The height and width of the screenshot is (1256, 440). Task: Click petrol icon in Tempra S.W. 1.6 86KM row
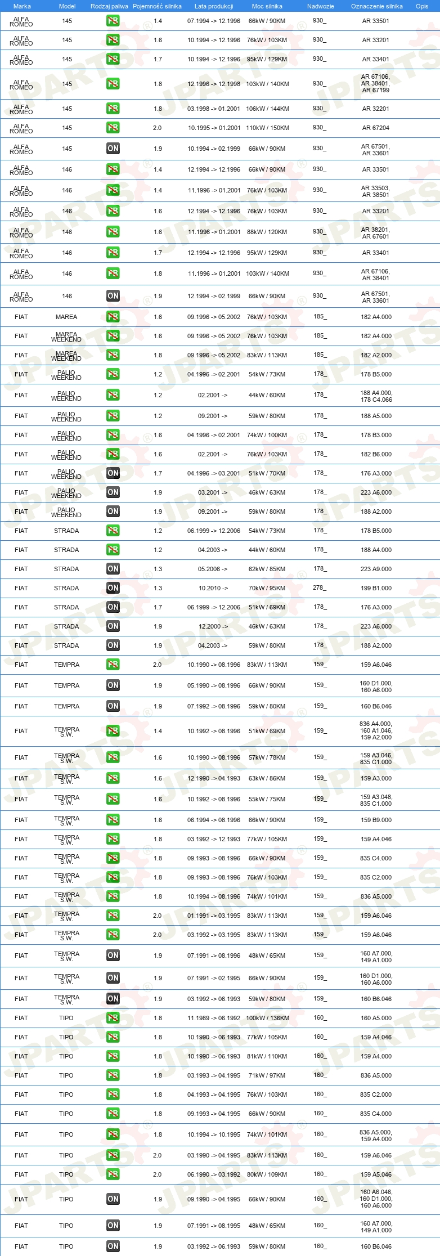click(113, 778)
